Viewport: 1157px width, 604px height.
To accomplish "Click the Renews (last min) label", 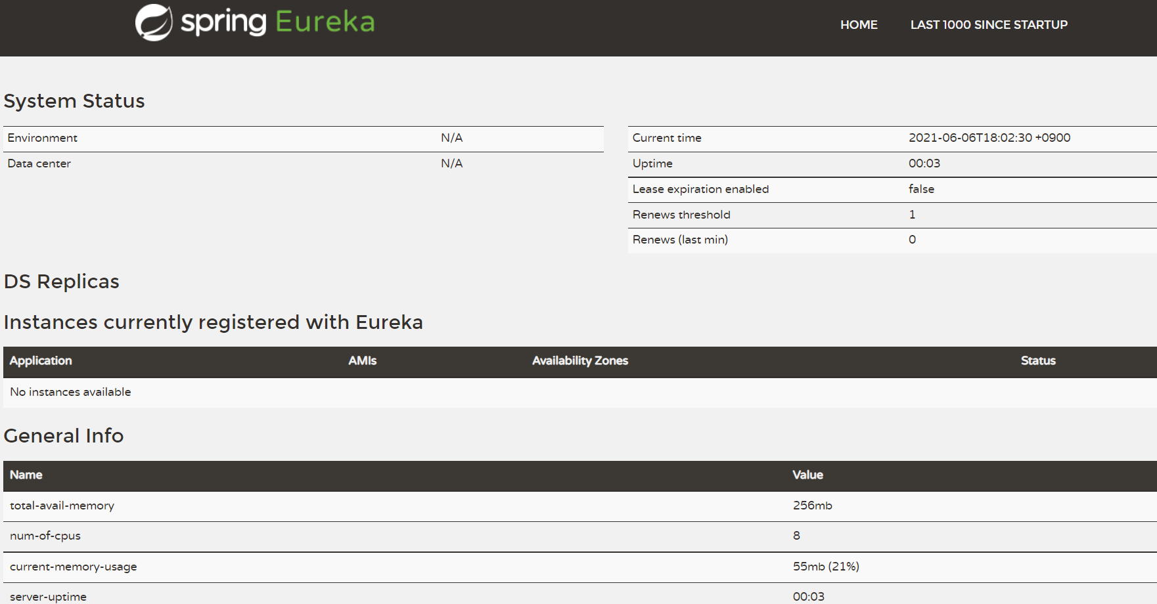I will point(680,240).
